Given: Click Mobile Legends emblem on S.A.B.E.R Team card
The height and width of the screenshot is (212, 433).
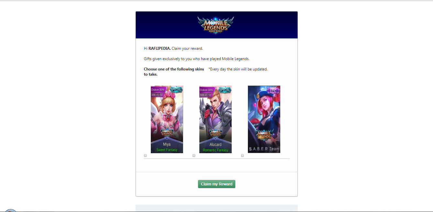Looking at the screenshot, I should click(264, 134).
